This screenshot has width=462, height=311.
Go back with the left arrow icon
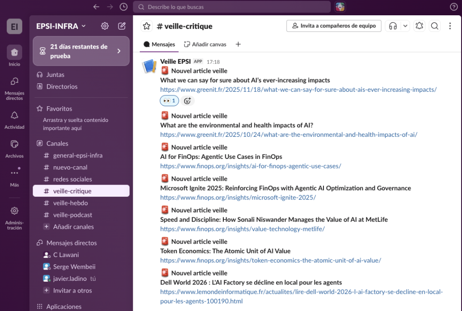pyautogui.click(x=96, y=7)
